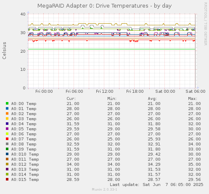Screen dimensions: 209x194
Task: Click the A0:D9 Temp legend swatch
Action: pyautogui.click(x=7, y=149)
